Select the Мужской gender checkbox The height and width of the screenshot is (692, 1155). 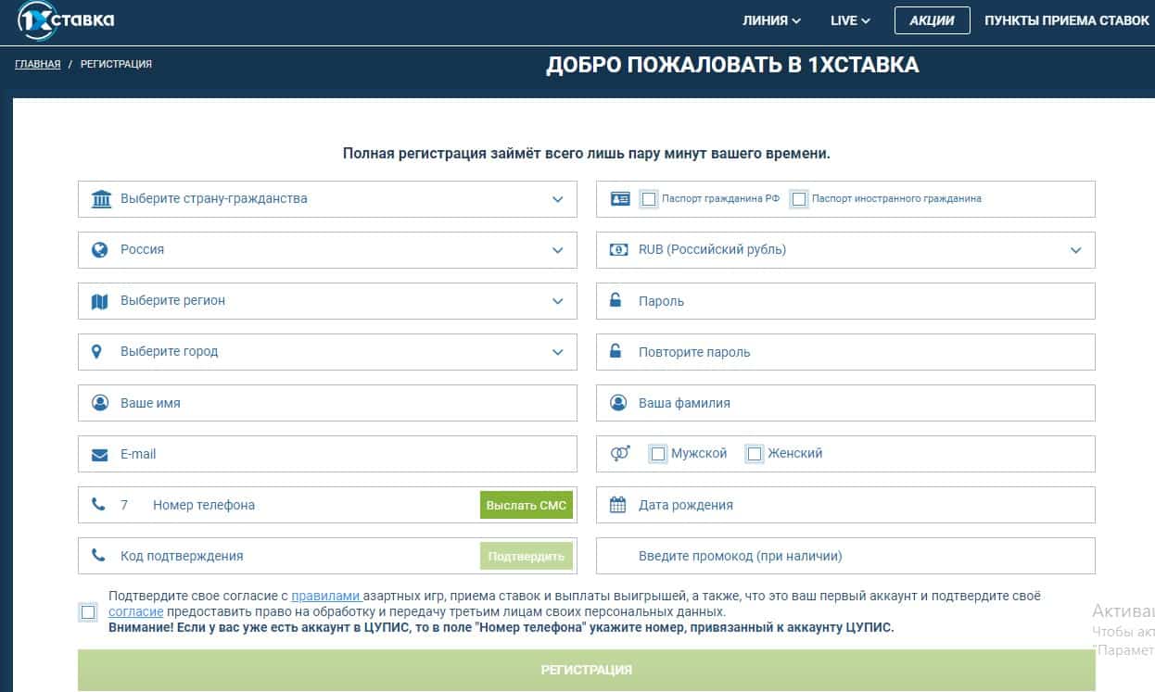pos(658,454)
